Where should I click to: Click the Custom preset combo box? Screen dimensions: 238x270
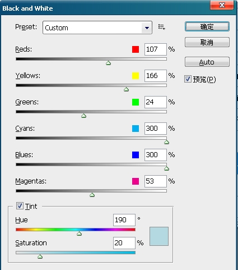point(97,28)
